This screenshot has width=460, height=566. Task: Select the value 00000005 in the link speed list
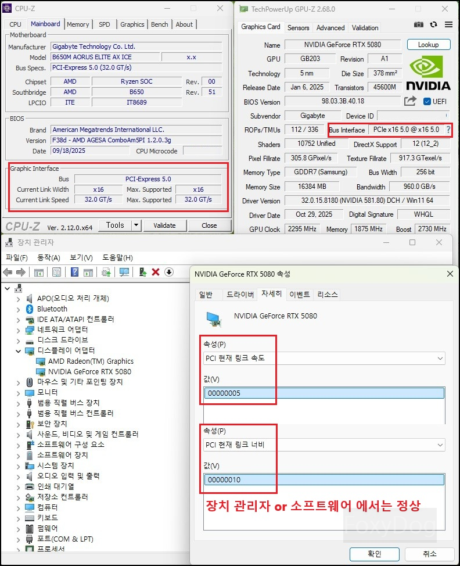point(324,393)
